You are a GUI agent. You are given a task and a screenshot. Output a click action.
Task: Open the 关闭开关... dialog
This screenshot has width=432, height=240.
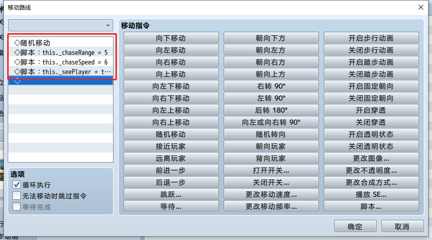tap(271, 182)
